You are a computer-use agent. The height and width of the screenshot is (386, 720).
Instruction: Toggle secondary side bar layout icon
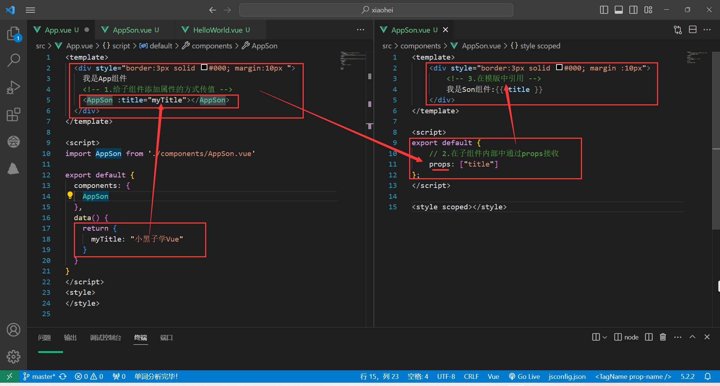633,10
